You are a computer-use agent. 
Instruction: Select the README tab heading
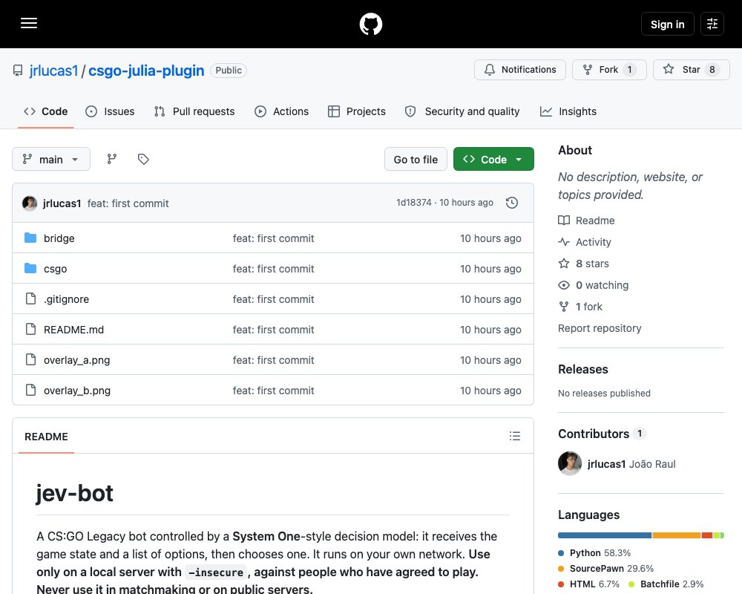pyautogui.click(x=46, y=437)
